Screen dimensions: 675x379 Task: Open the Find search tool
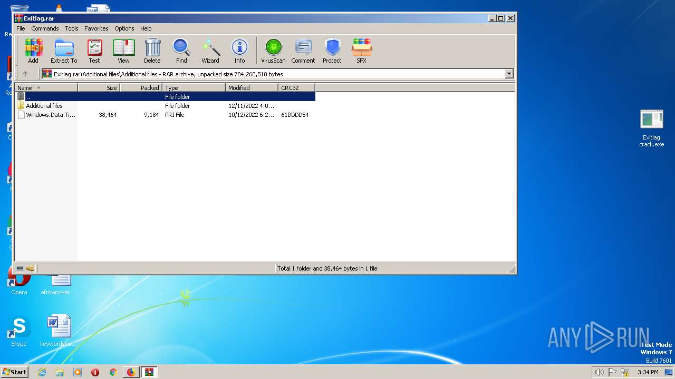coord(181,51)
